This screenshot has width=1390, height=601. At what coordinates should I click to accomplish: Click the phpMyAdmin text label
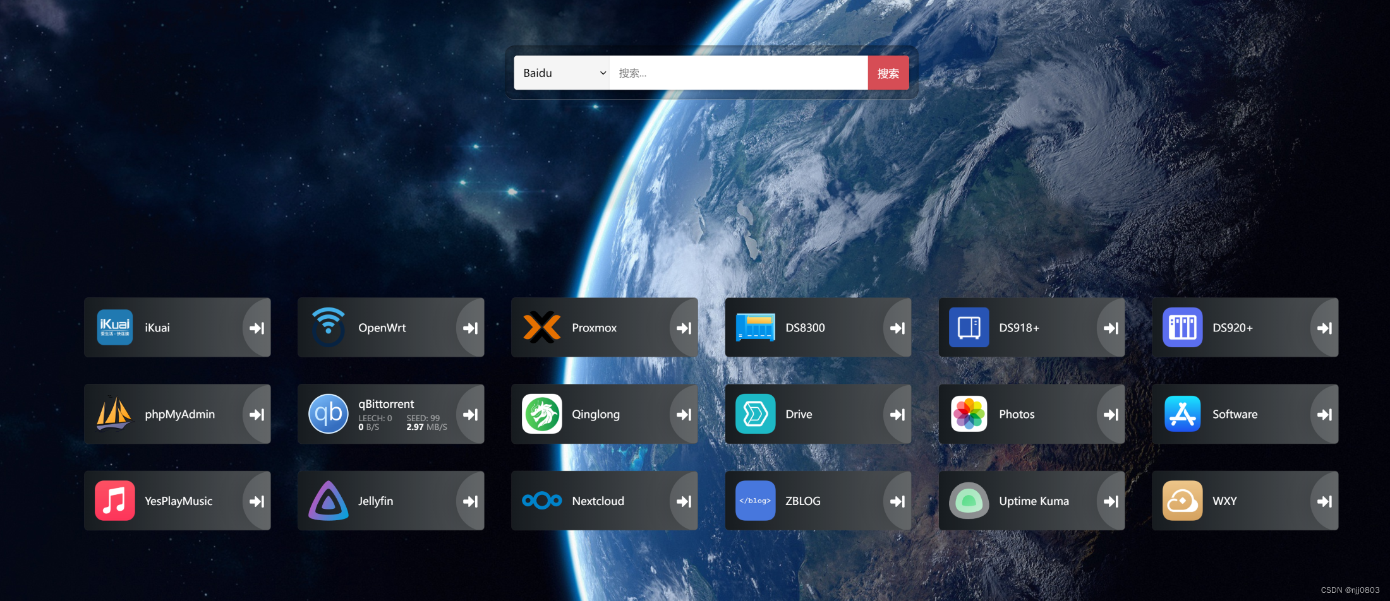point(180,415)
